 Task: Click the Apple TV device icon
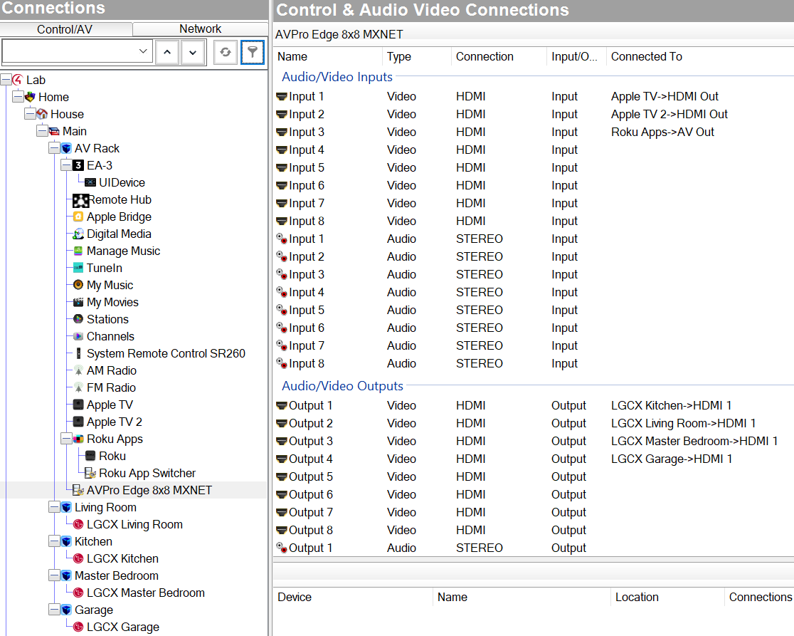[x=78, y=405]
